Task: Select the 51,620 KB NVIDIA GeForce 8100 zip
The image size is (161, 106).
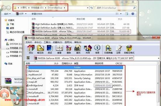Action: coord(81,31)
